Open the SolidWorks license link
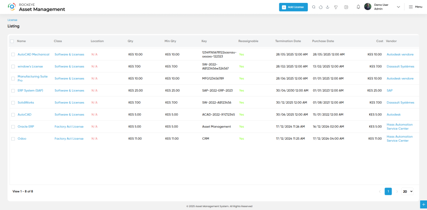Screen dimensions: 427x210 point(26,102)
